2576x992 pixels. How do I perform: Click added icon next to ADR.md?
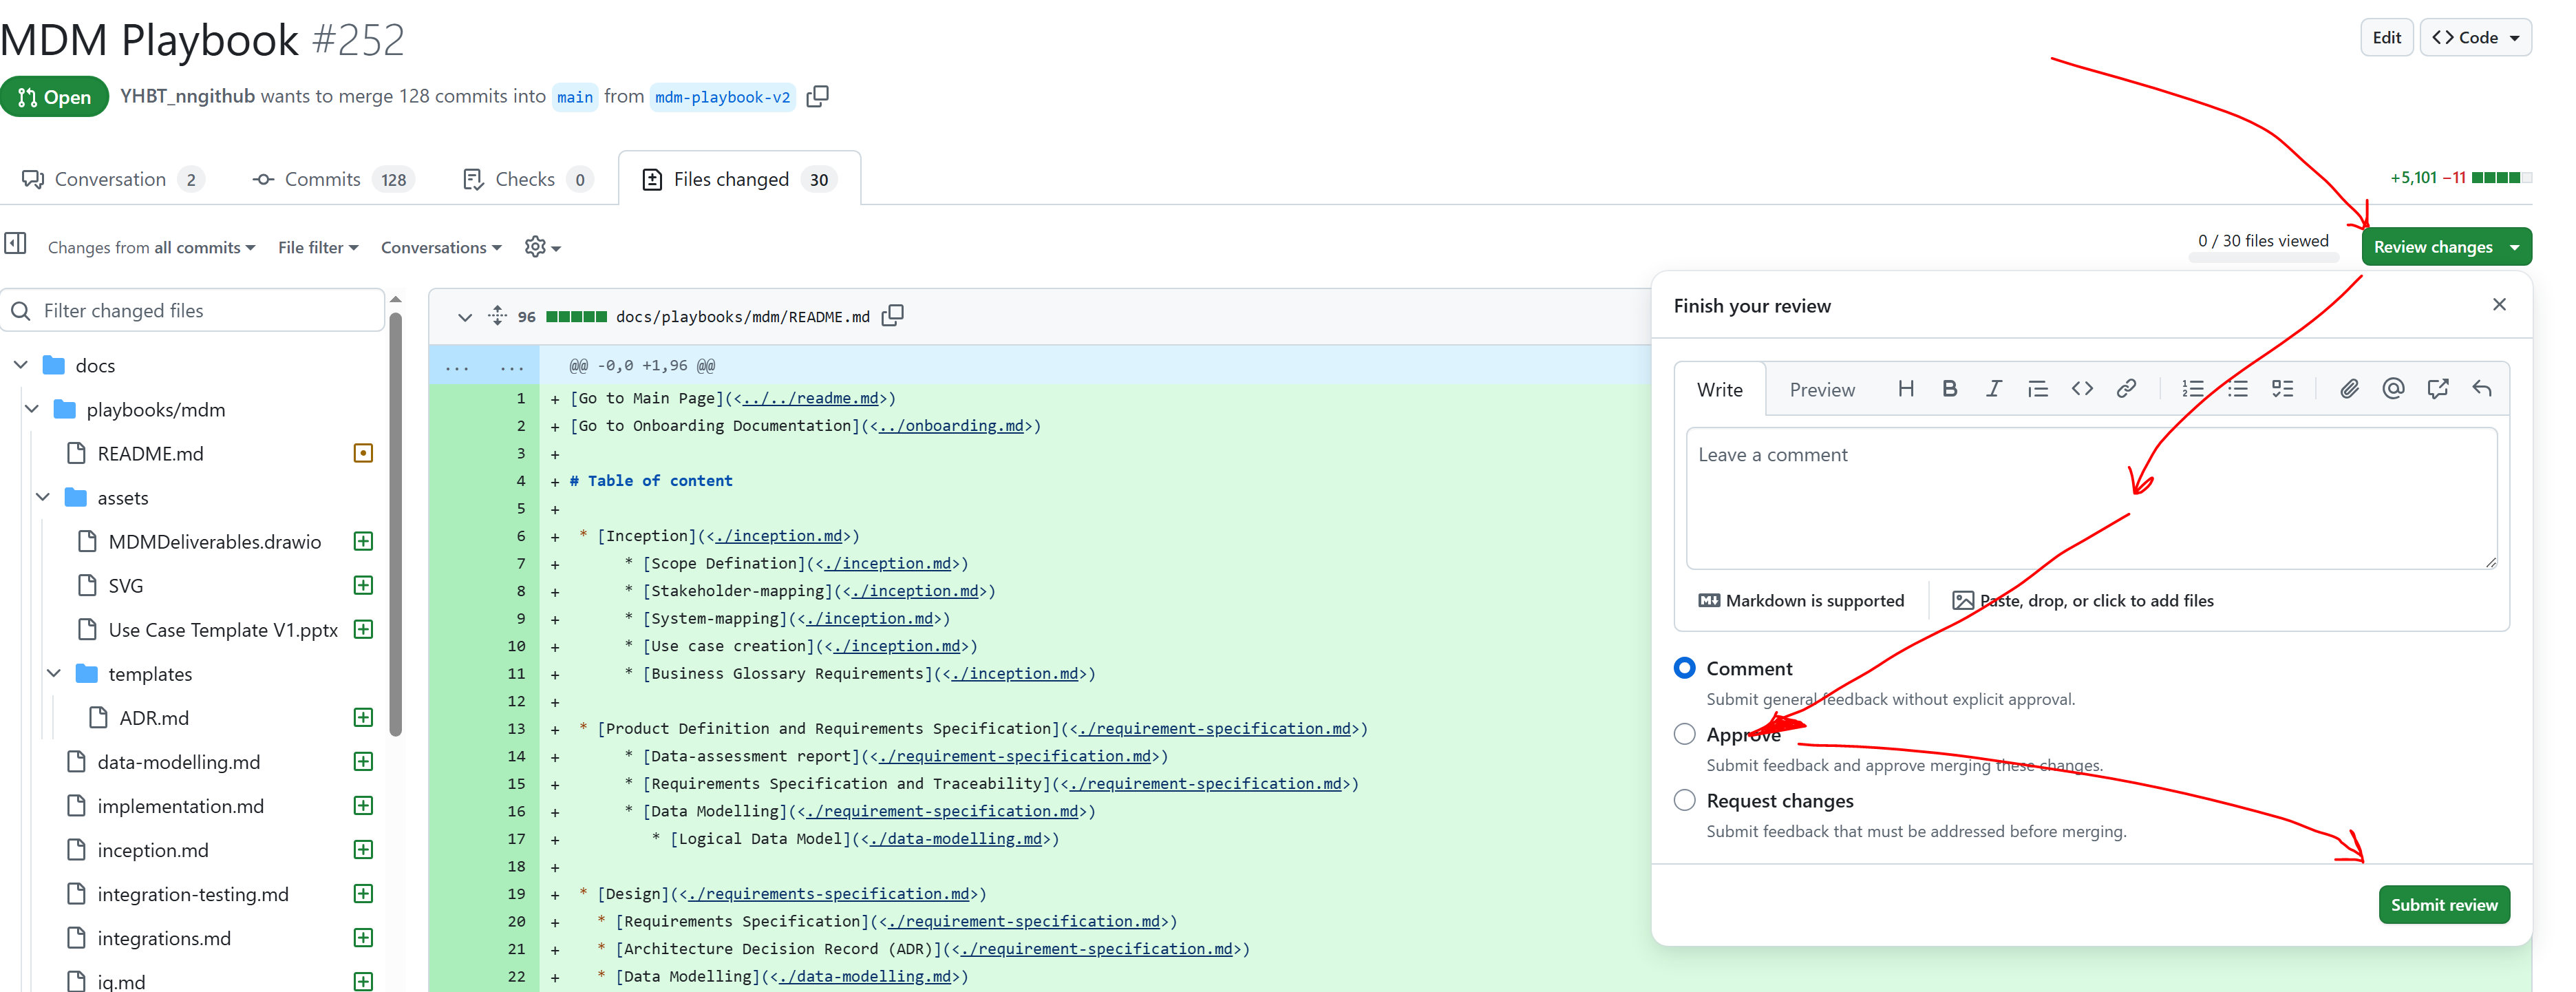tap(363, 717)
